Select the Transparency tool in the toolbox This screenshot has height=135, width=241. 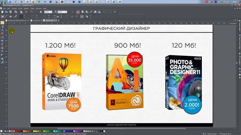pyautogui.click(x=2, y=51)
